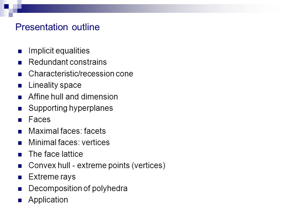Image resolution: width=287 pixels, height=215 pixels.
Task: Select Affine hull and dimension text
Action: click(x=73, y=97)
